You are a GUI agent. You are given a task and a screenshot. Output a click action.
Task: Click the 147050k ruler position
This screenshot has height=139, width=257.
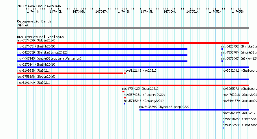pos(170,12)
